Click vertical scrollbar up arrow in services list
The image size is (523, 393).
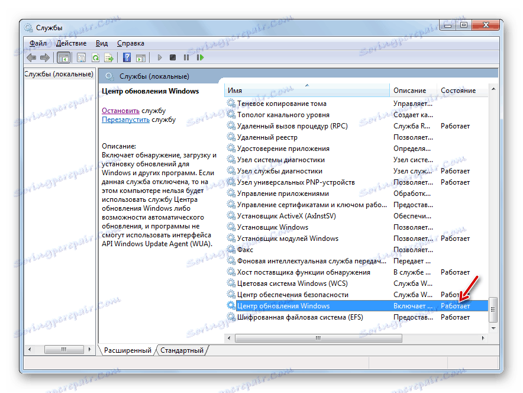493,89
